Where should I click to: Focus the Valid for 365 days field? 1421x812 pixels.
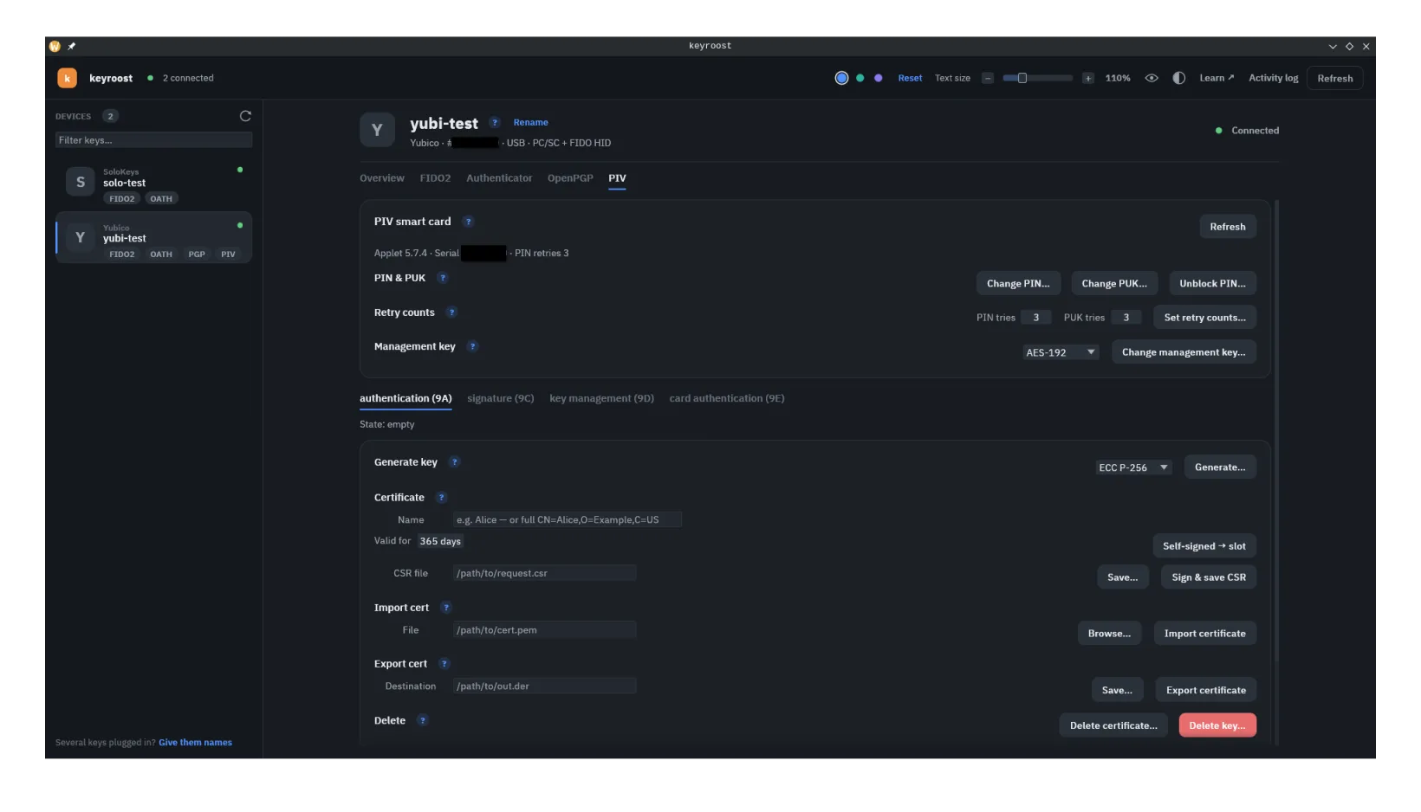point(440,541)
